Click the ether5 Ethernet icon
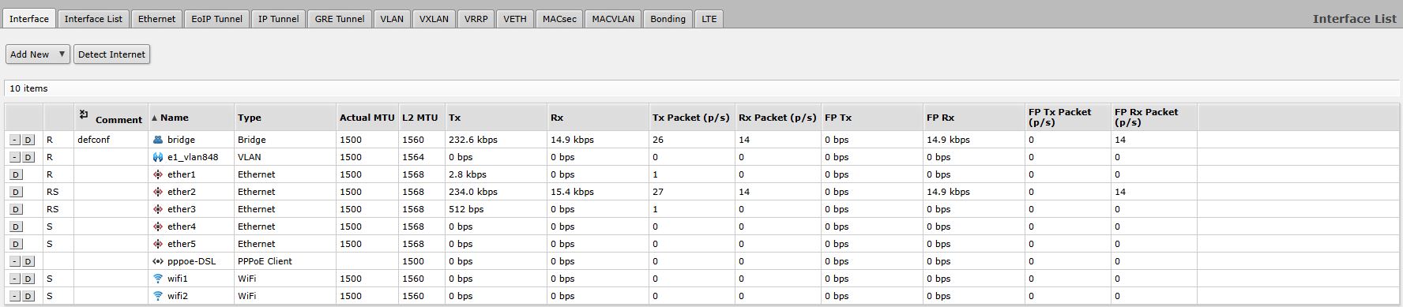1403x307 pixels. [x=158, y=244]
